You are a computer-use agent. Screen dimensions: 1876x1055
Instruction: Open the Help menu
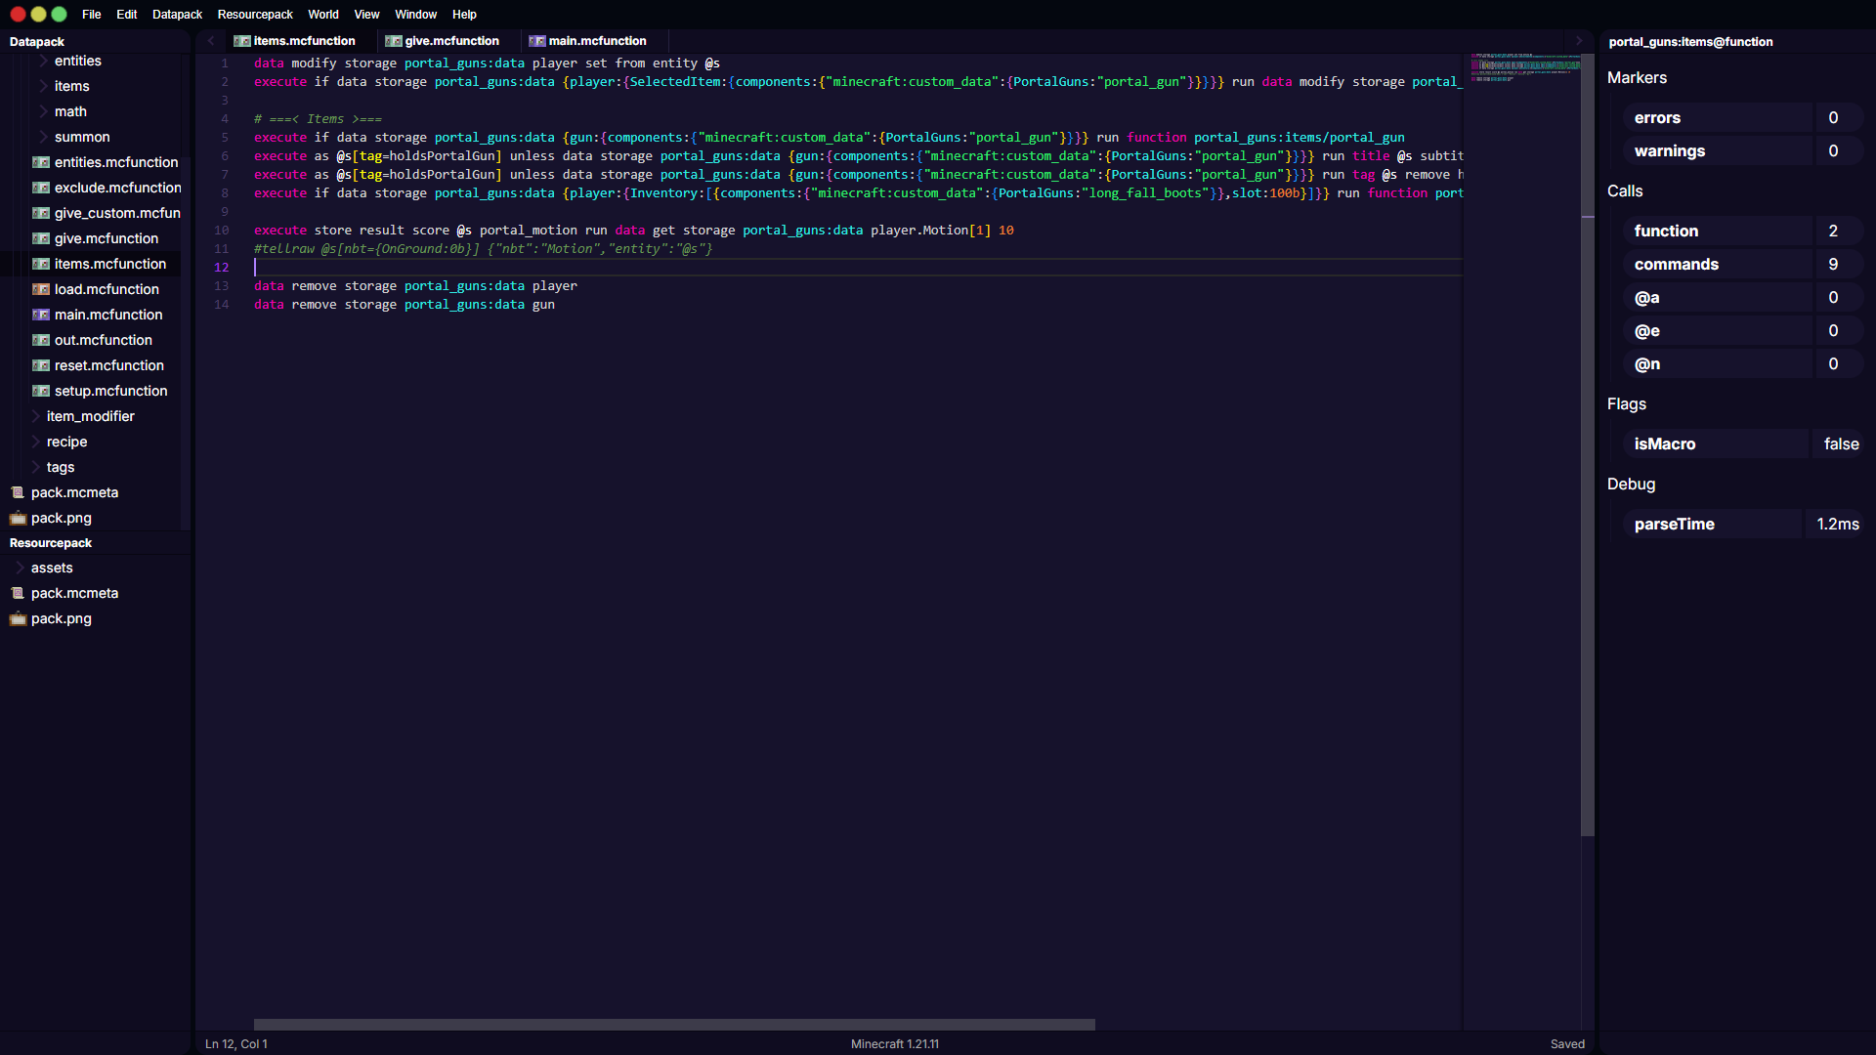point(464,15)
